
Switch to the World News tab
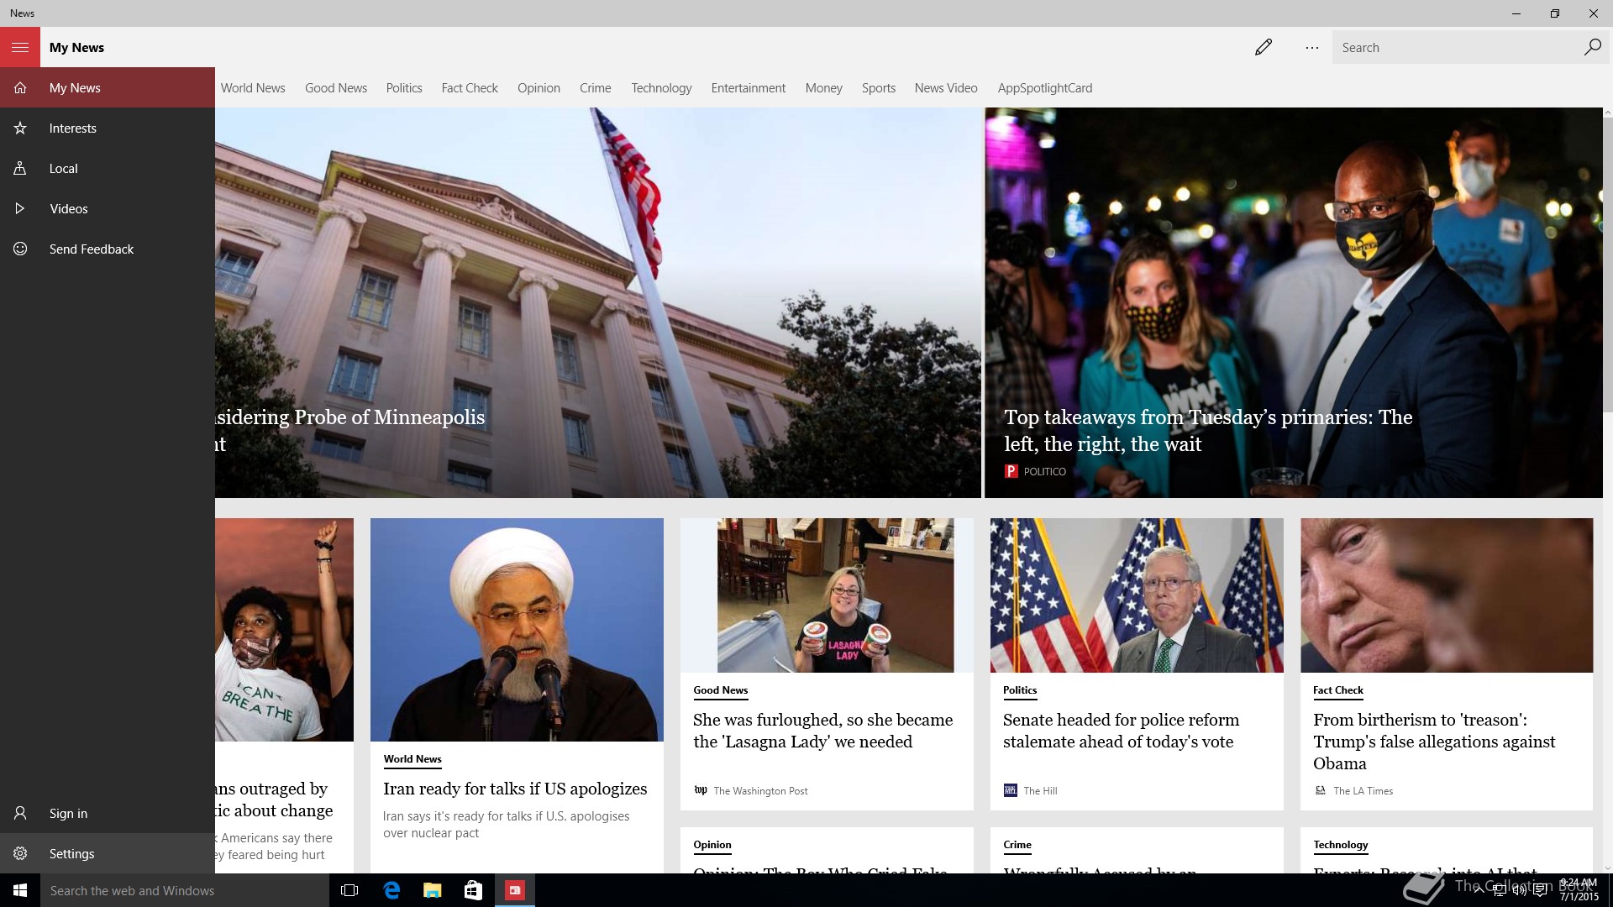(253, 87)
